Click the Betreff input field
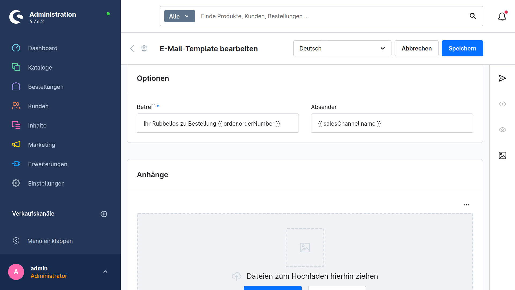The height and width of the screenshot is (290, 515). [218, 123]
